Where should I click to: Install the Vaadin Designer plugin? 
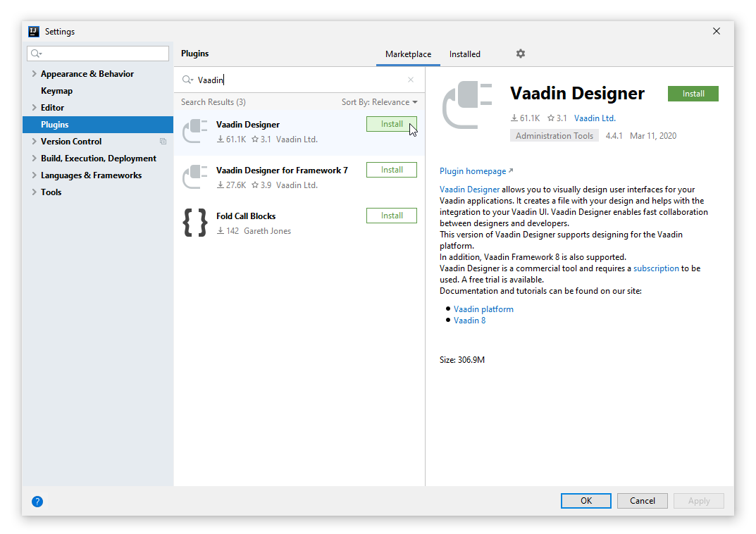[x=391, y=123]
